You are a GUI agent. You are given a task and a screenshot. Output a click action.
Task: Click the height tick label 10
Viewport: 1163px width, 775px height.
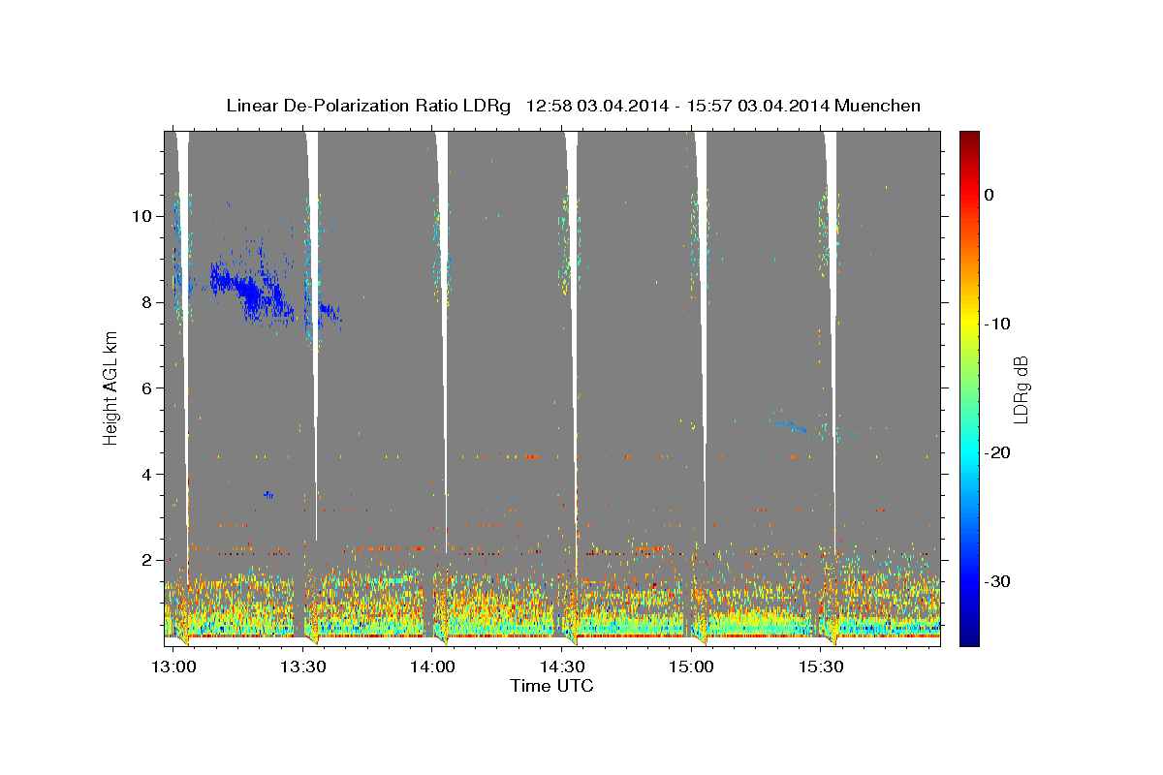click(144, 216)
